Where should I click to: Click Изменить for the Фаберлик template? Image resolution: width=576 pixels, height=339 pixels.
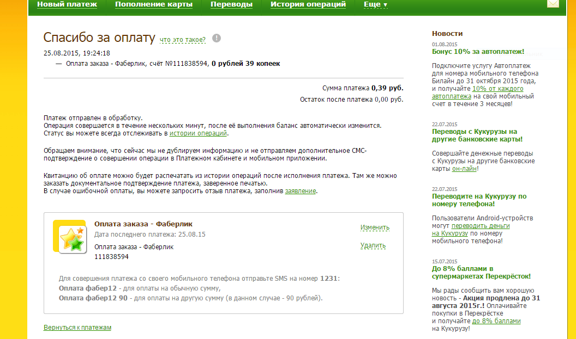coord(375,227)
